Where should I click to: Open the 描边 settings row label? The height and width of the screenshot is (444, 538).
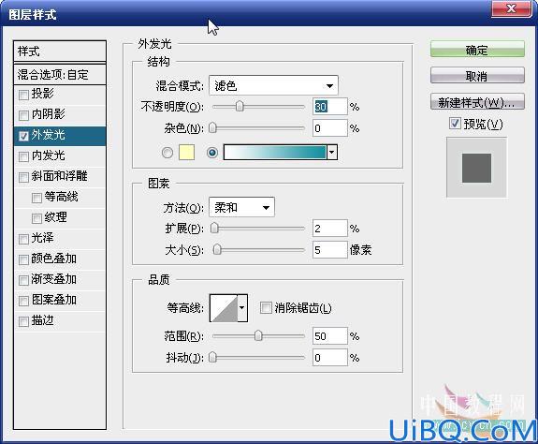[x=42, y=320]
